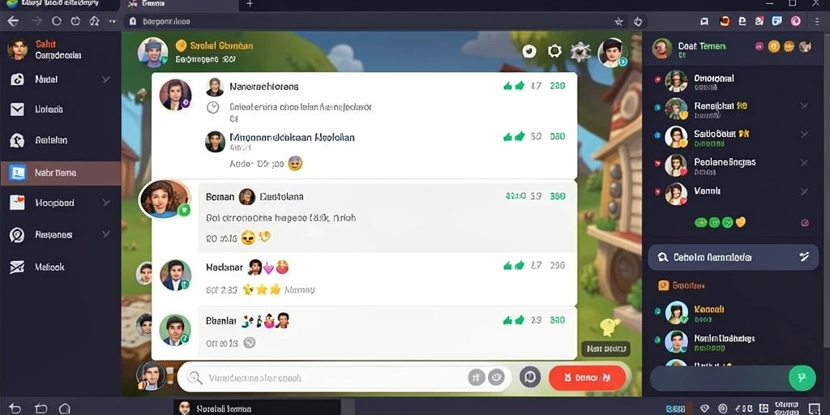Click the gold coin icon beside header title

point(181,45)
